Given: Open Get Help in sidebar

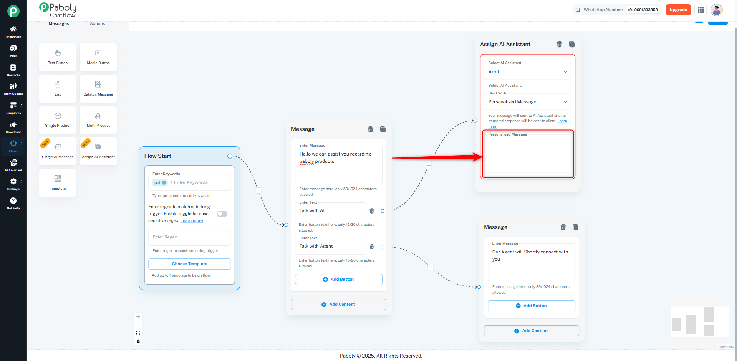Looking at the screenshot, I should (x=13, y=204).
